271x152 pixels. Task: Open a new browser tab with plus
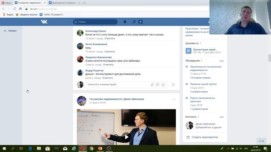point(85,3)
